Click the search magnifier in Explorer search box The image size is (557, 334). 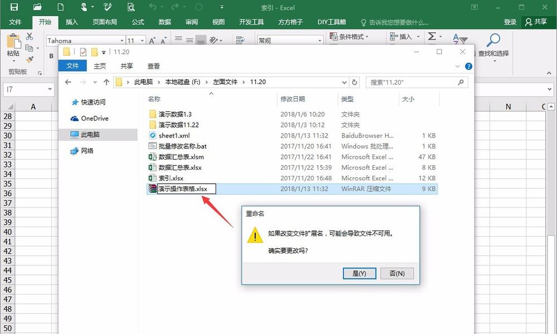coord(461,82)
